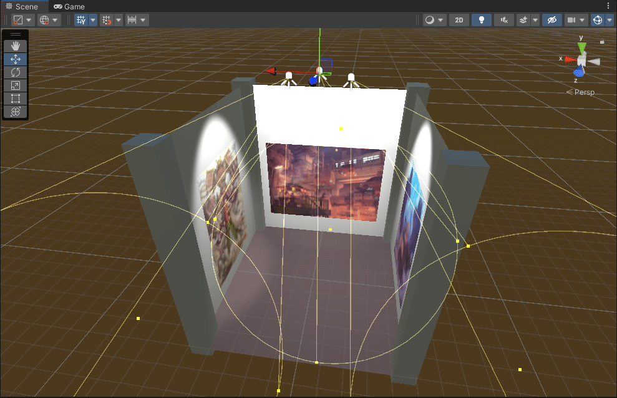Click the painting on left wall
The width and height of the screenshot is (617, 398).
tap(223, 212)
